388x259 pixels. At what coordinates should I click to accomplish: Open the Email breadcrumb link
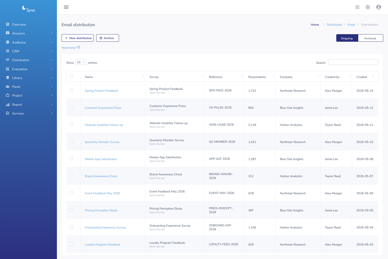pos(351,25)
